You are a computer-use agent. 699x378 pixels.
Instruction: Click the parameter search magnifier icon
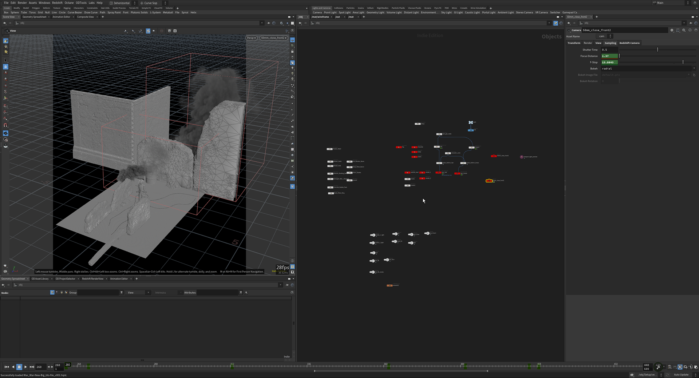click(684, 30)
